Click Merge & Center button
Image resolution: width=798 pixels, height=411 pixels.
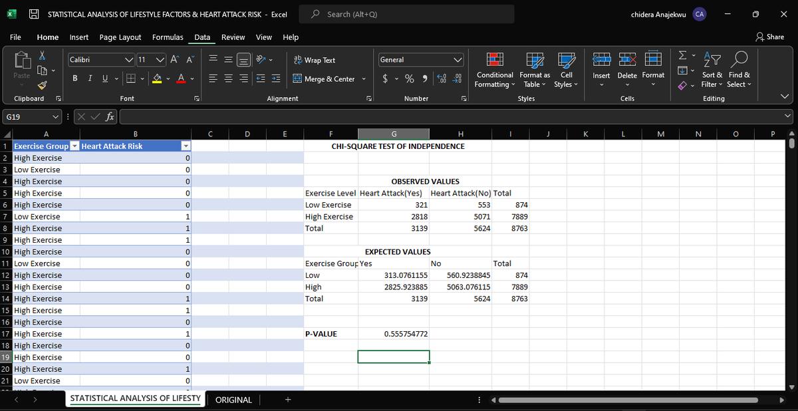pyautogui.click(x=324, y=79)
